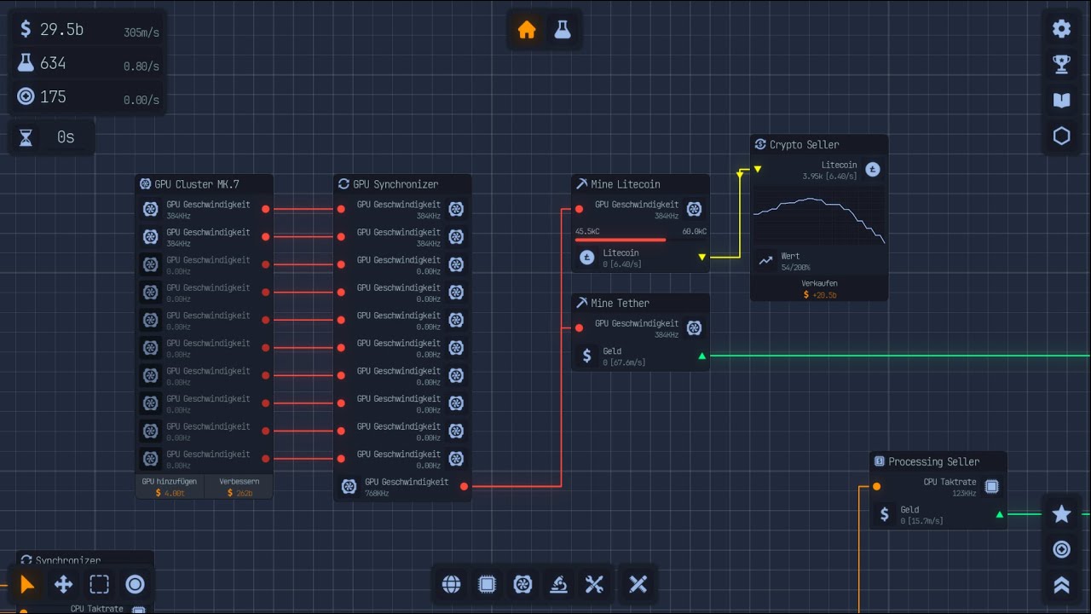Click the Processing Seller title icon

pyautogui.click(x=880, y=461)
